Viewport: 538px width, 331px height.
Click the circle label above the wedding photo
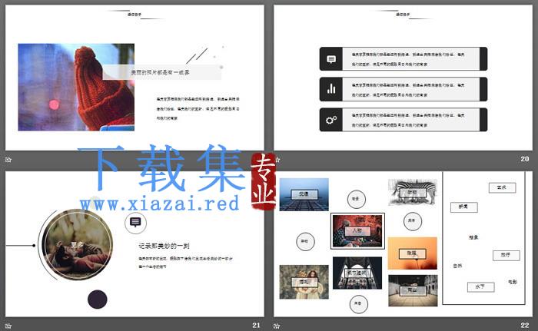coord(305,241)
